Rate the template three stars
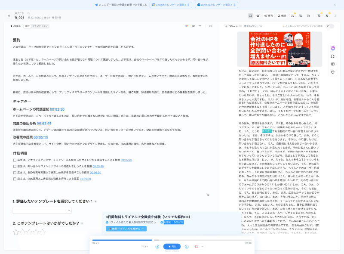Screen dimensions: 344x254 click(x=29, y=232)
